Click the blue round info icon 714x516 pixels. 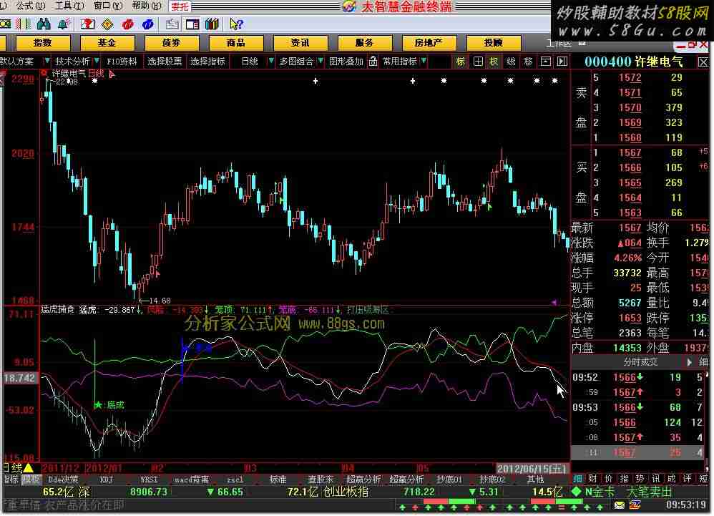click(x=147, y=24)
